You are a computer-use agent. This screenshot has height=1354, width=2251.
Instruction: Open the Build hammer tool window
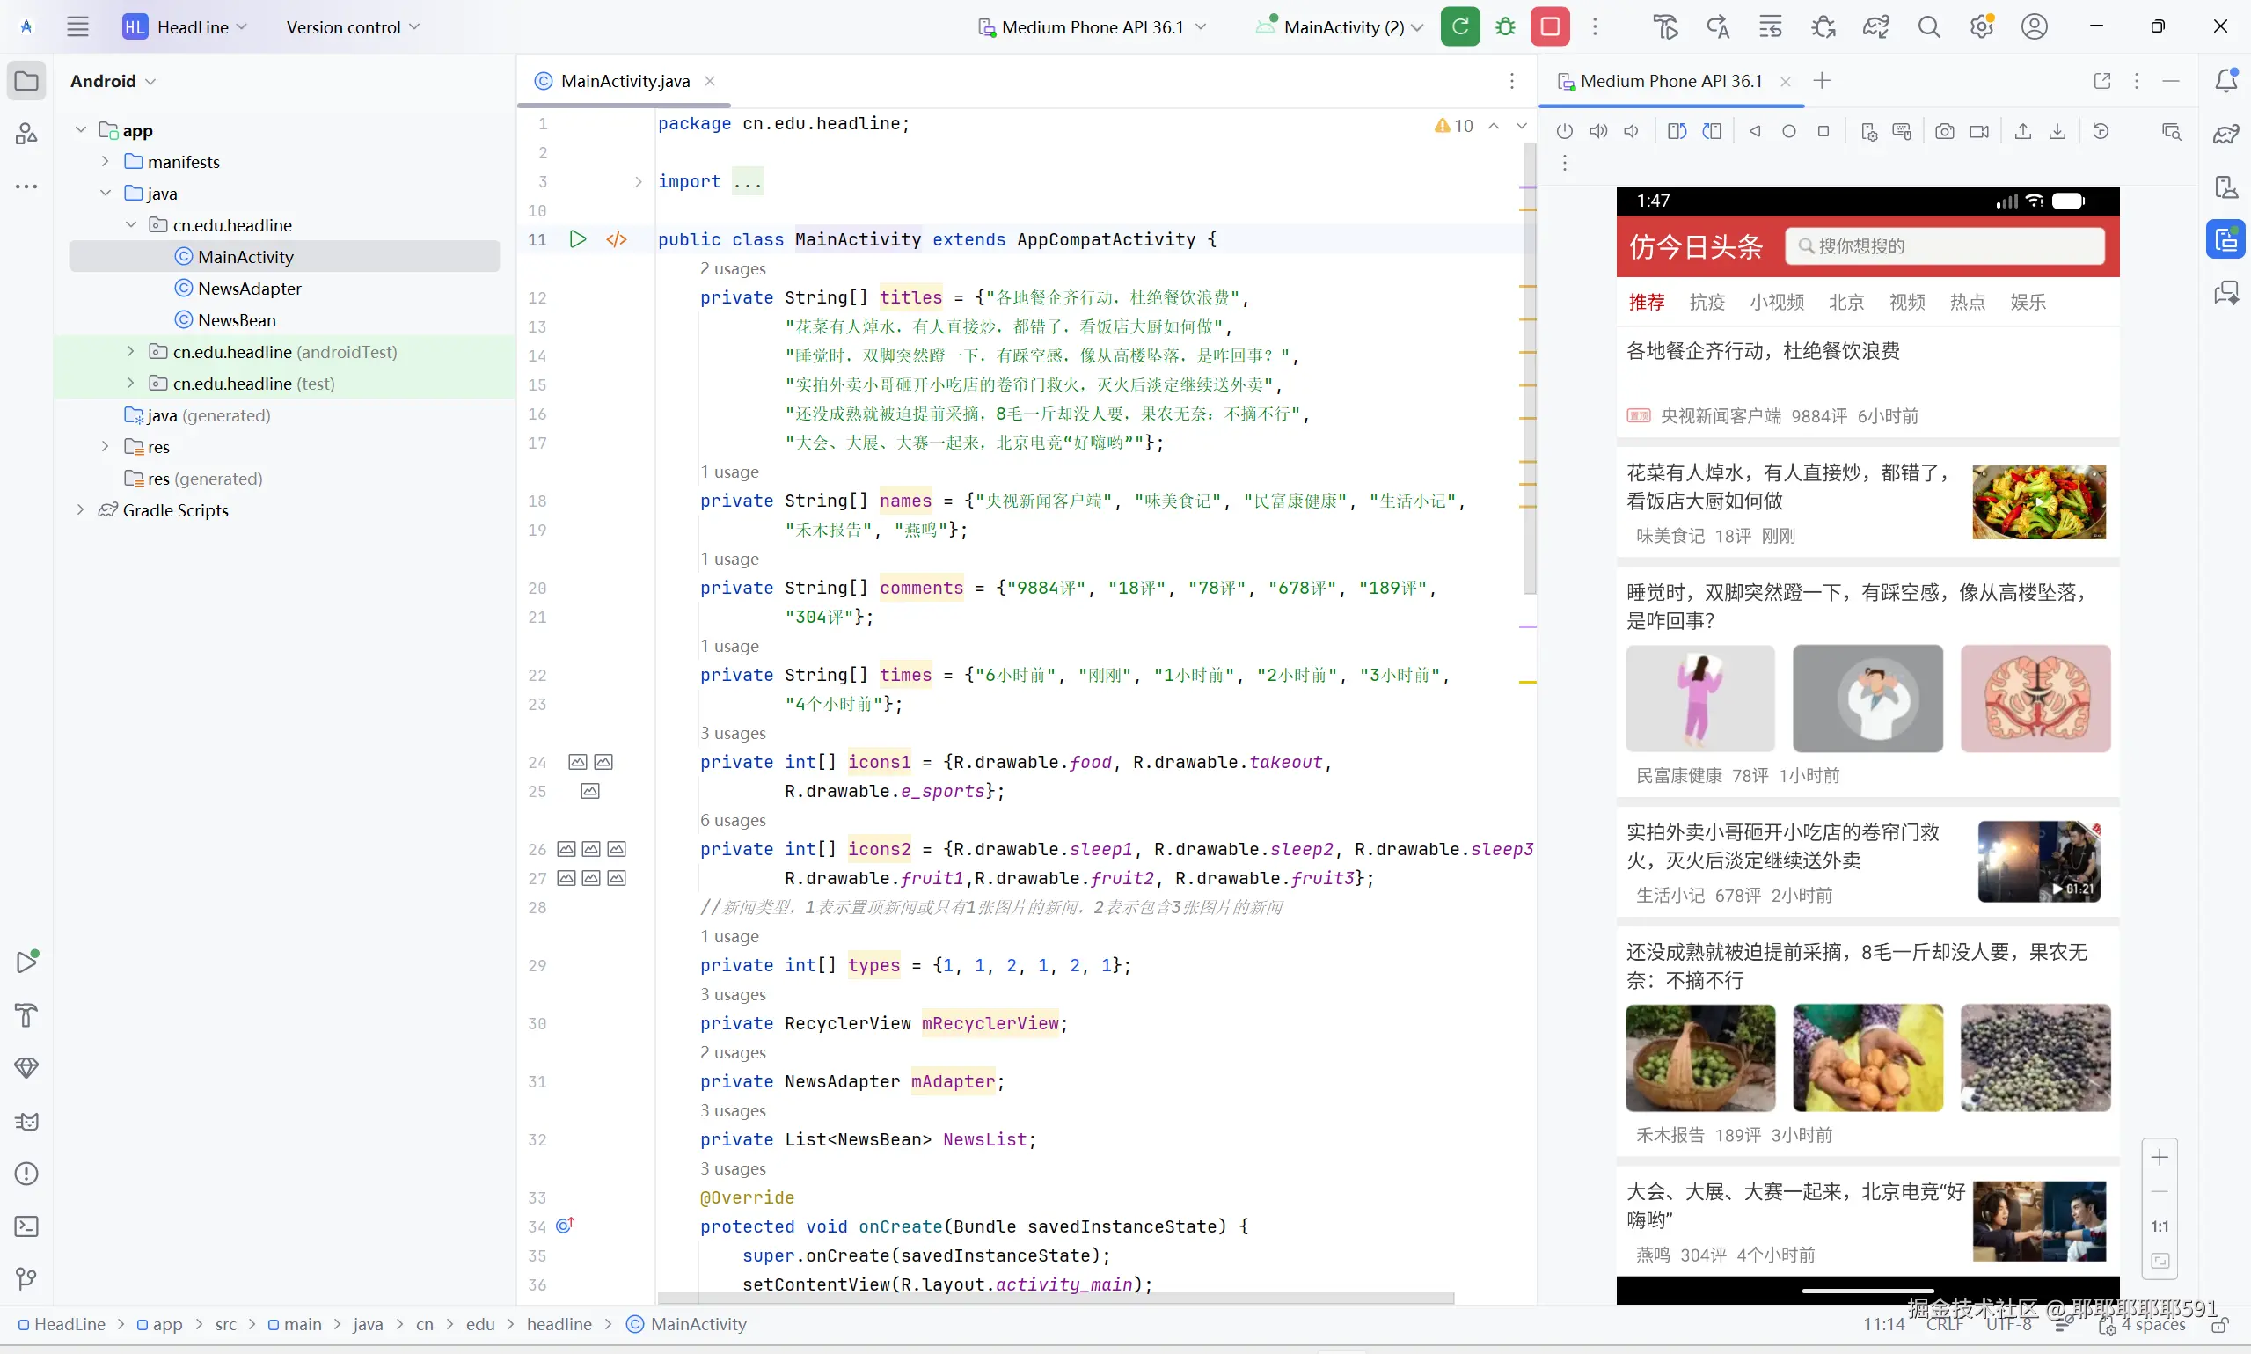coord(26,1014)
